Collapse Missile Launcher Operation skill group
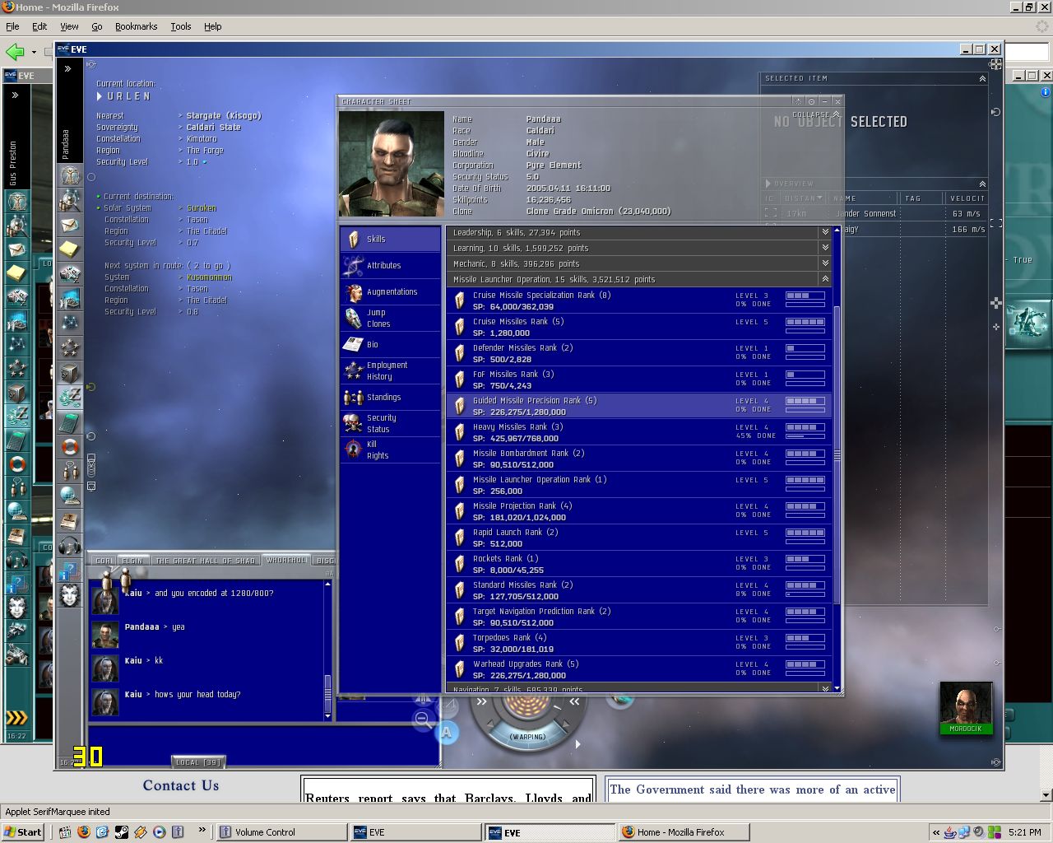Screen dimensions: 1053x843 click(x=825, y=279)
